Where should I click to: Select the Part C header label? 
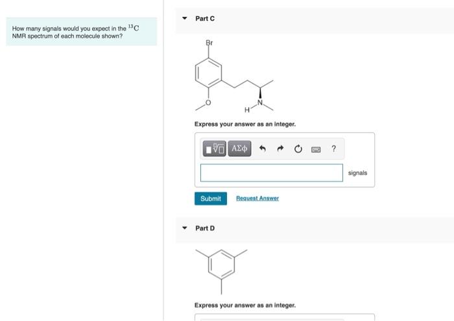(x=205, y=19)
